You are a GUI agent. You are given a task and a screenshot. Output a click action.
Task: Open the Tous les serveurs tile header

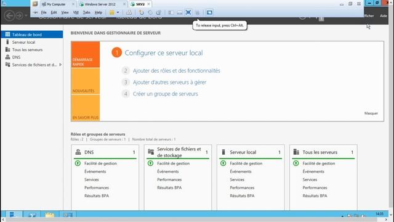(x=323, y=152)
